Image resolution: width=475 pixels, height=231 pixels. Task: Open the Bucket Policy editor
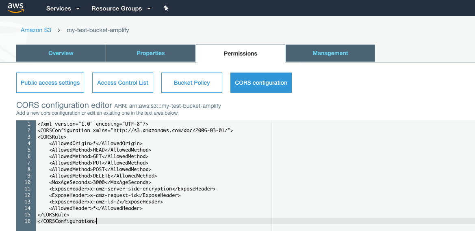(x=192, y=83)
